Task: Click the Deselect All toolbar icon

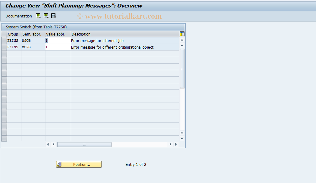Action: point(54,16)
